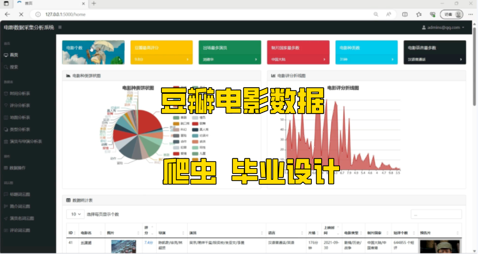
Task: Click the arrow on 电影种类数 card
Action: pyautogui.click(x=393, y=59)
